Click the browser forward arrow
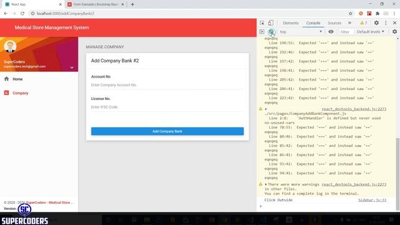 pyautogui.click(x=14, y=14)
